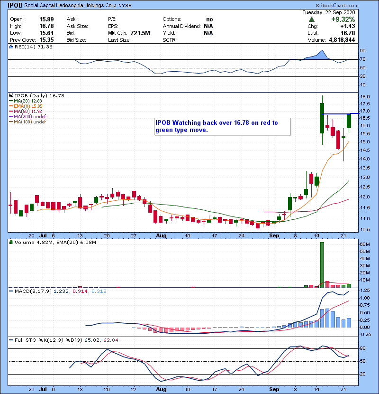Click the Chg value +1.43
Image resolution: width=379 pixels, height=394 pixels.
coord(348,26)
